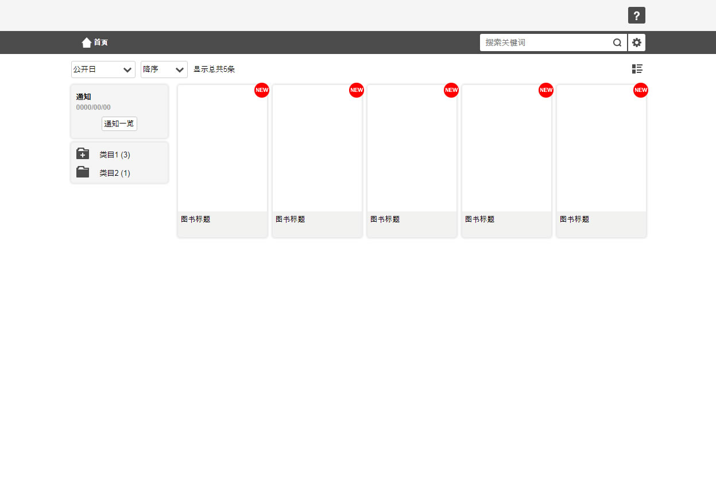This screenshot has width=716, height=498.
Task: Toggle list view layout icon
Action: coord(637,69)
